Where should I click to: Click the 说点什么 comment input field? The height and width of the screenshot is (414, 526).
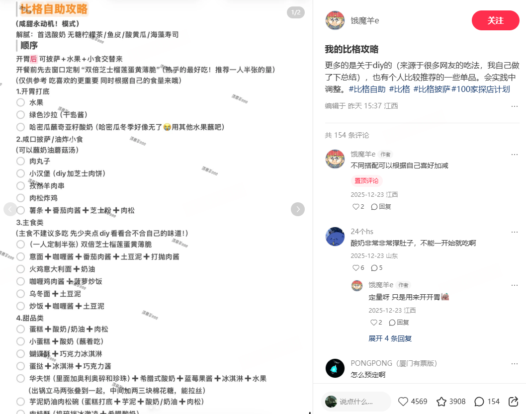click(356, 402)
